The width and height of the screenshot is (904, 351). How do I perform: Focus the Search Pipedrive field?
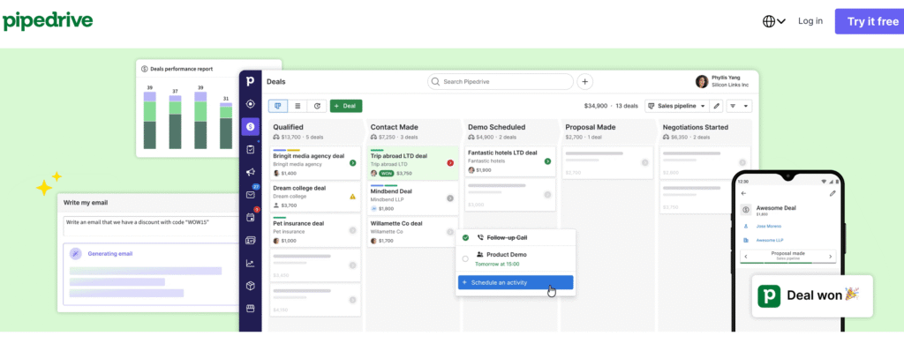click(x=501, y=82)
